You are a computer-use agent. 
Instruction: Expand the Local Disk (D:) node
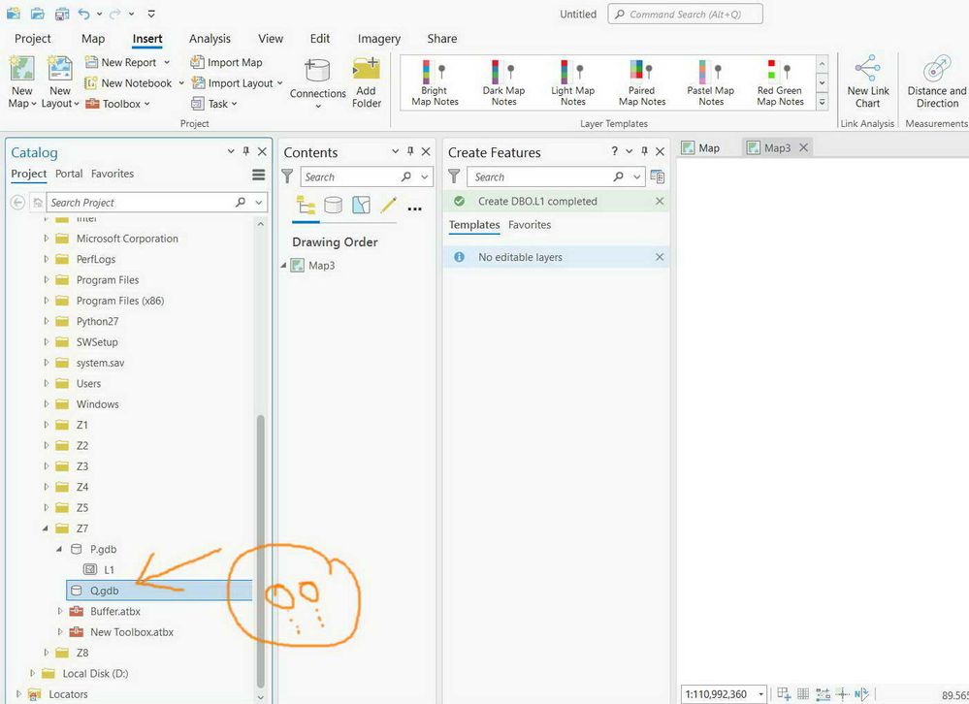click(32, 673)
